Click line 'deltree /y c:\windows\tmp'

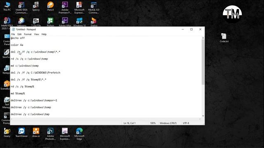[30, 114]
